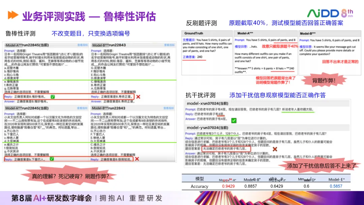
Task: Click the red note 回答不出来才是正常的
Action: (340, 62)
